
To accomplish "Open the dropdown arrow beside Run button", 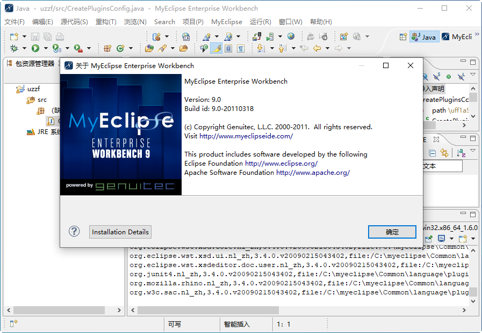I will (x=45, y=48).
